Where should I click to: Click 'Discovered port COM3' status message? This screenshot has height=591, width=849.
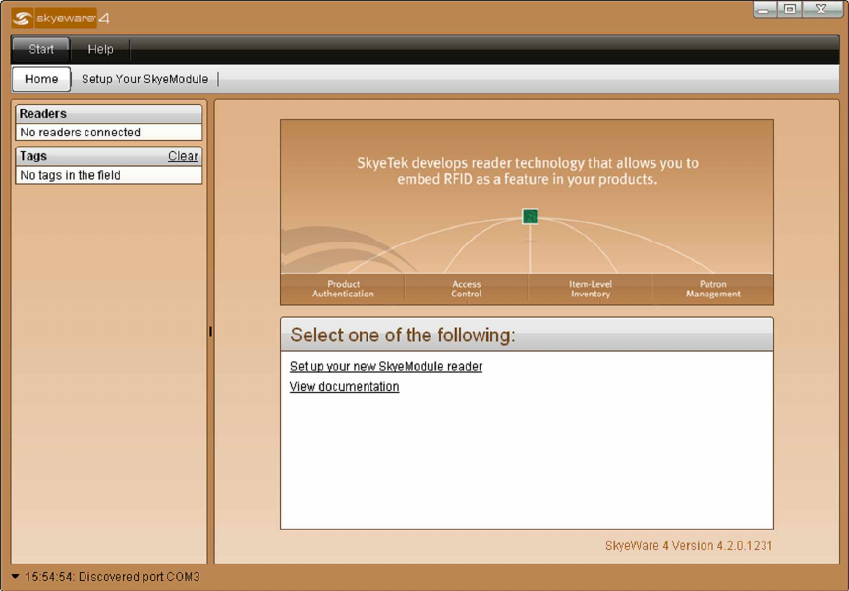pos(140,577)
